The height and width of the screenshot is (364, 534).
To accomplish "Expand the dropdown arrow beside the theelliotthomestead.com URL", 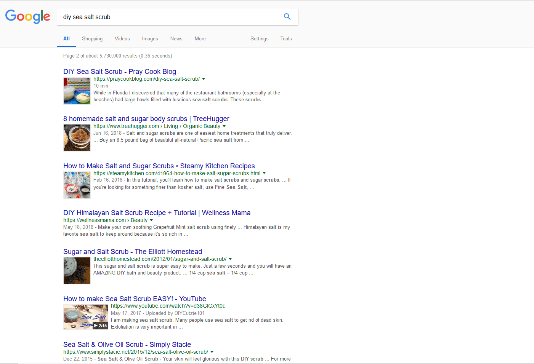I will [230, 259].
